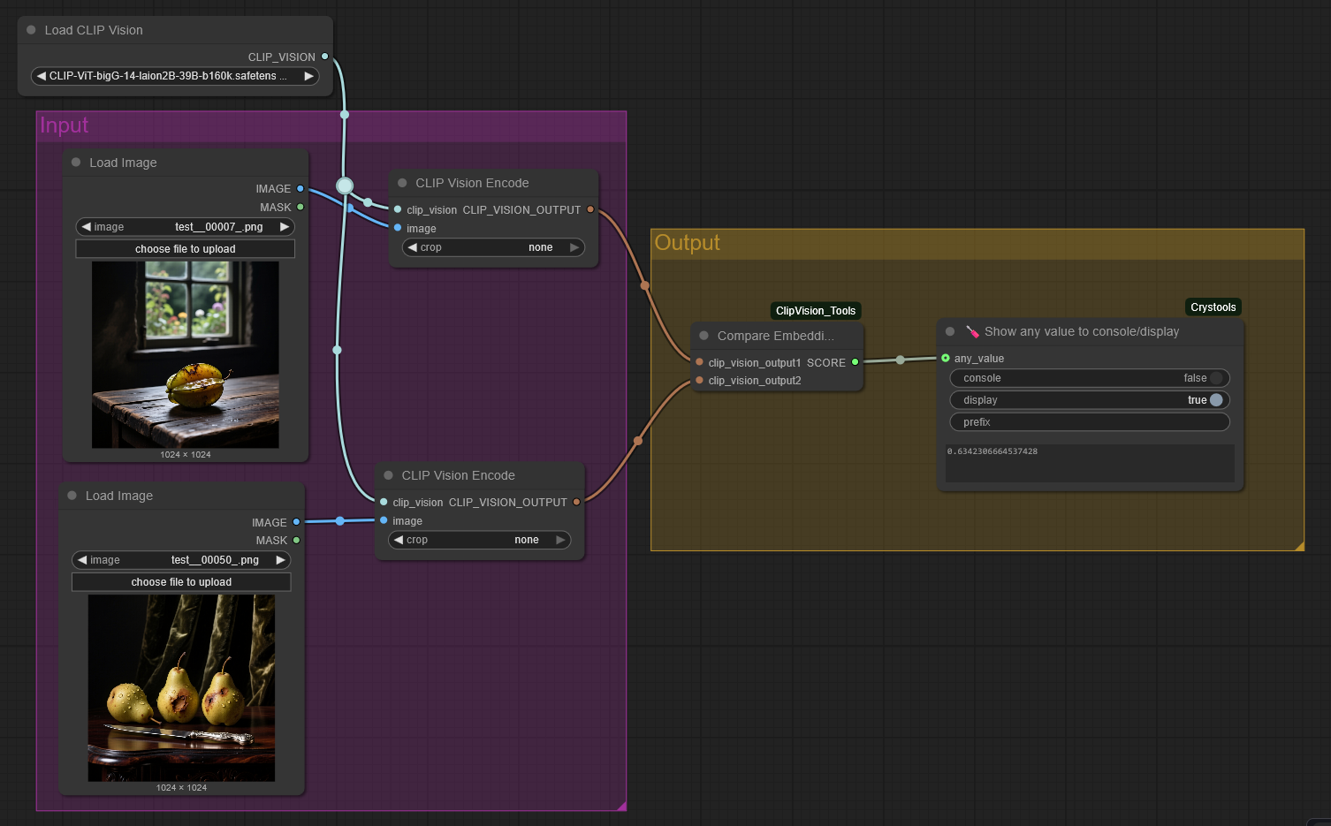Click CLIP_VISION_OUTPUT port on upper encode node
Viewport: 1331px width, 826px height.
tap(590, 209)
